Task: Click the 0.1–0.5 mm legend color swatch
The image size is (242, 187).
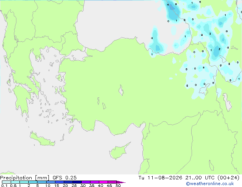Action: (6, 182)
